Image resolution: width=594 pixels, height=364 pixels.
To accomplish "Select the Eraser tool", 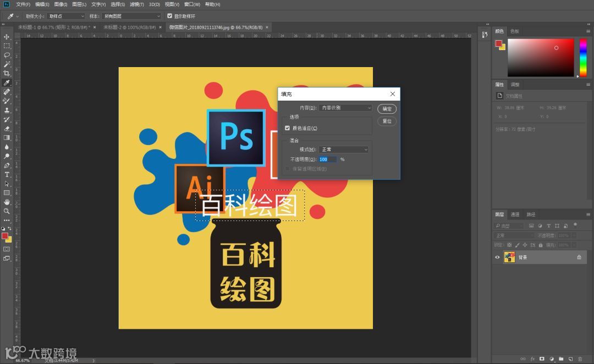I will click(x=7, y=129).
